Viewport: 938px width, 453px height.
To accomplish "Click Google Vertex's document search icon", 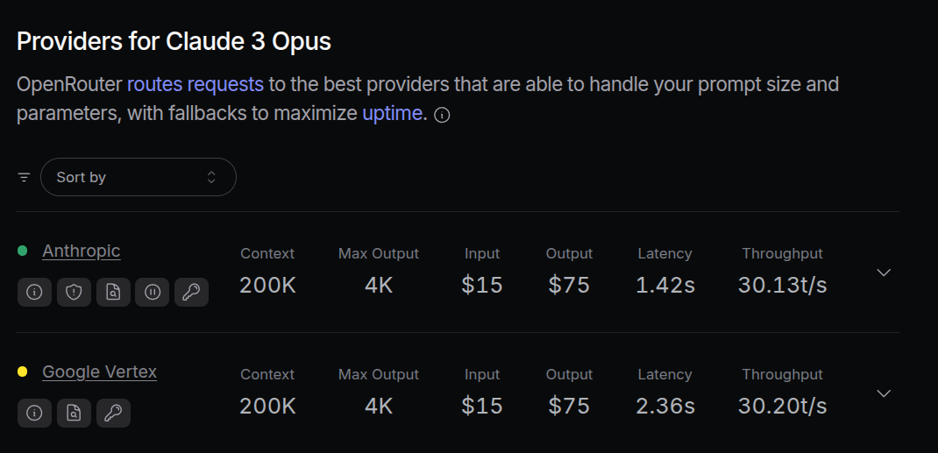I will pyautogui.click(x=75, y=413).
